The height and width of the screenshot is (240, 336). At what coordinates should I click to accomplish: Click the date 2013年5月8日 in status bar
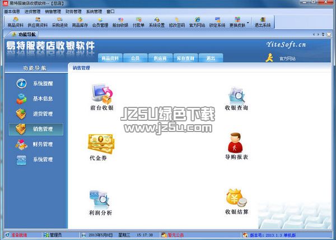click(x=100, y=235)
